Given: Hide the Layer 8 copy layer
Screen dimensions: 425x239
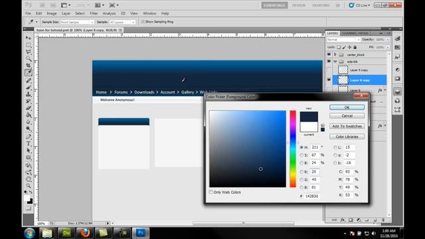Looking at the screenshot, I should coord(329,80).
